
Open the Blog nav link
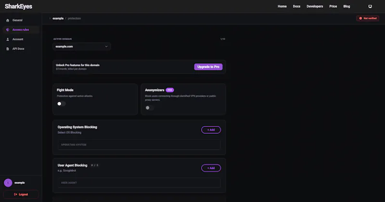[x=346, y=6]
